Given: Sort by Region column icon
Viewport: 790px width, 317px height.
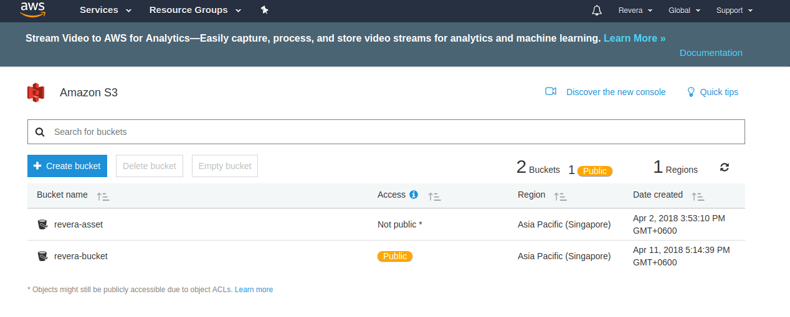Looking at the screenshot, I should pos(560,196).
